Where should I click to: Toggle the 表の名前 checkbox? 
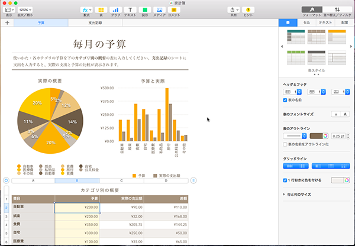(x=285, y=100)
